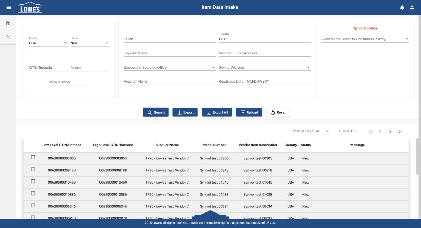
Task: Expand the Buying Decision dropdown
Action: 264,68
